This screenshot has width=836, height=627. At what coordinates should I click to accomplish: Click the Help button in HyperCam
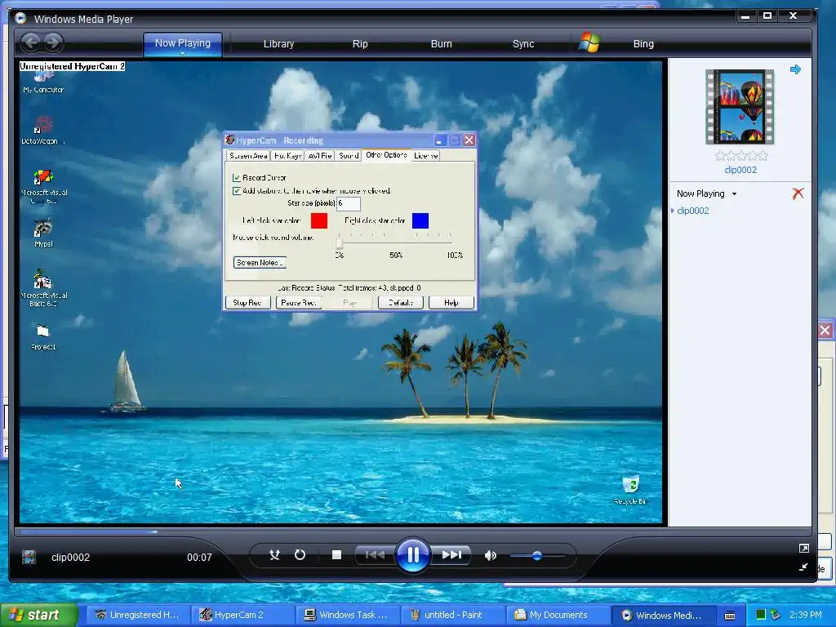pyautogui.click(x=451, y=303)
